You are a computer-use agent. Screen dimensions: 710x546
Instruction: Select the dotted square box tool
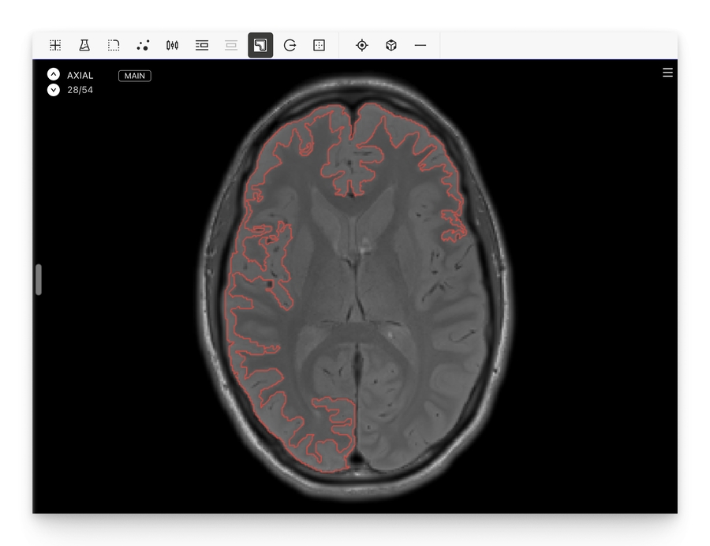click(x=319, y=46)
